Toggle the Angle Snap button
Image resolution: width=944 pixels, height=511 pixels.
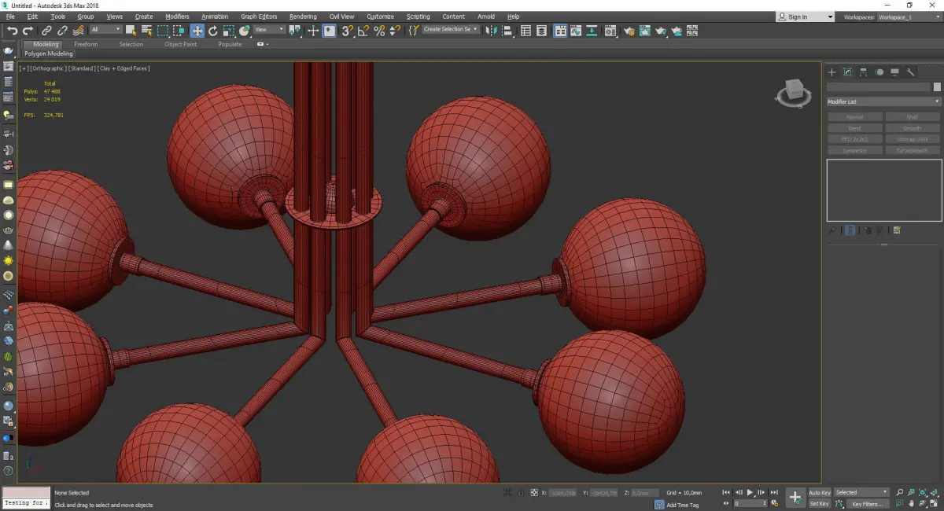pyautogui.click(x=363, y=31)
